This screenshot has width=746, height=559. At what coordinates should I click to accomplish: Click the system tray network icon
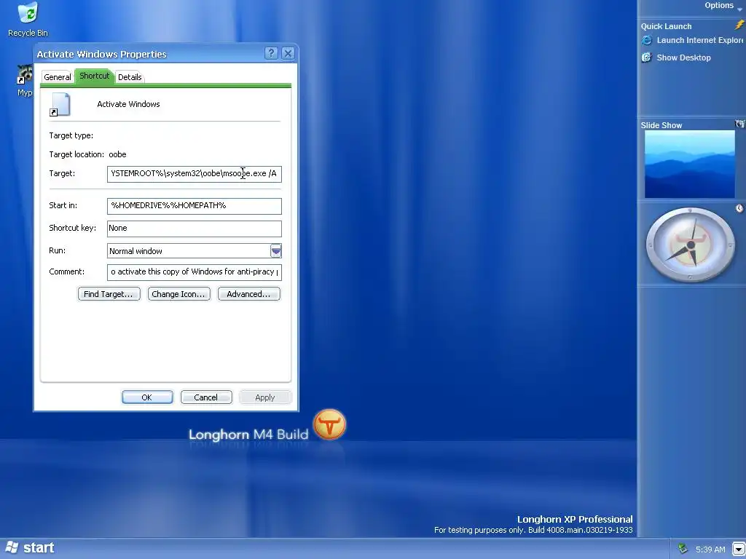(x=683, y=549)
